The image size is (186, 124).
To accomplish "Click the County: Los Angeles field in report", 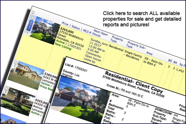I will (71, 74).
